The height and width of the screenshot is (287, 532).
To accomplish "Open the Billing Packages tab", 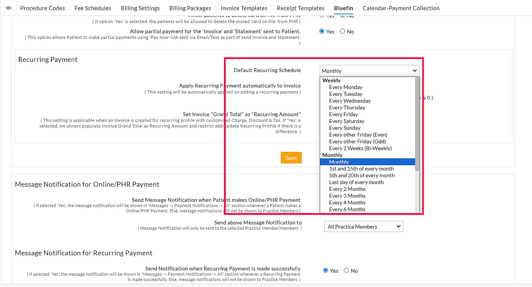I will point(190,8).
